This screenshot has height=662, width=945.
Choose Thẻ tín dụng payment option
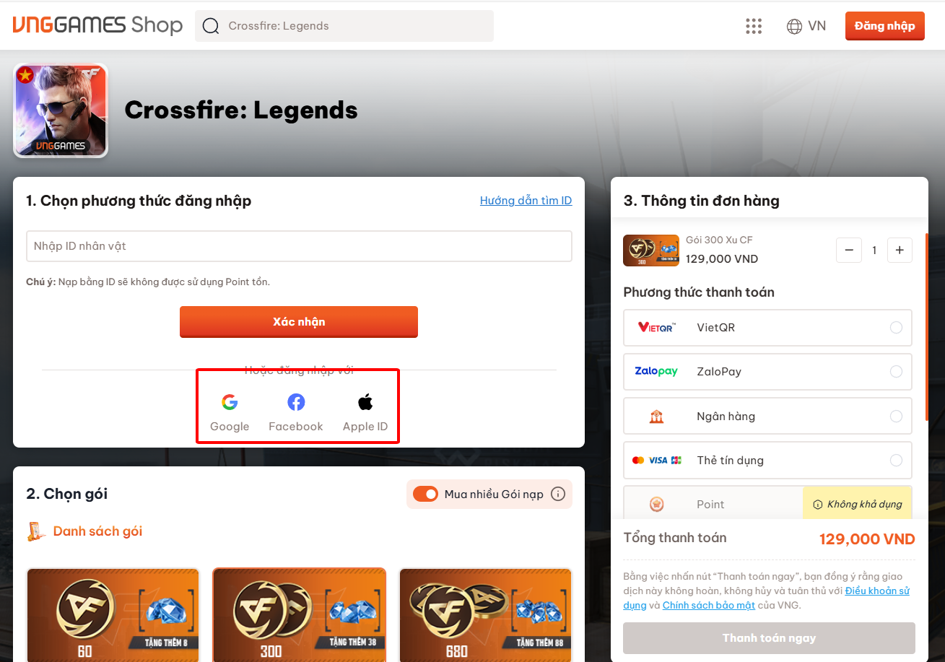point(767,461)
